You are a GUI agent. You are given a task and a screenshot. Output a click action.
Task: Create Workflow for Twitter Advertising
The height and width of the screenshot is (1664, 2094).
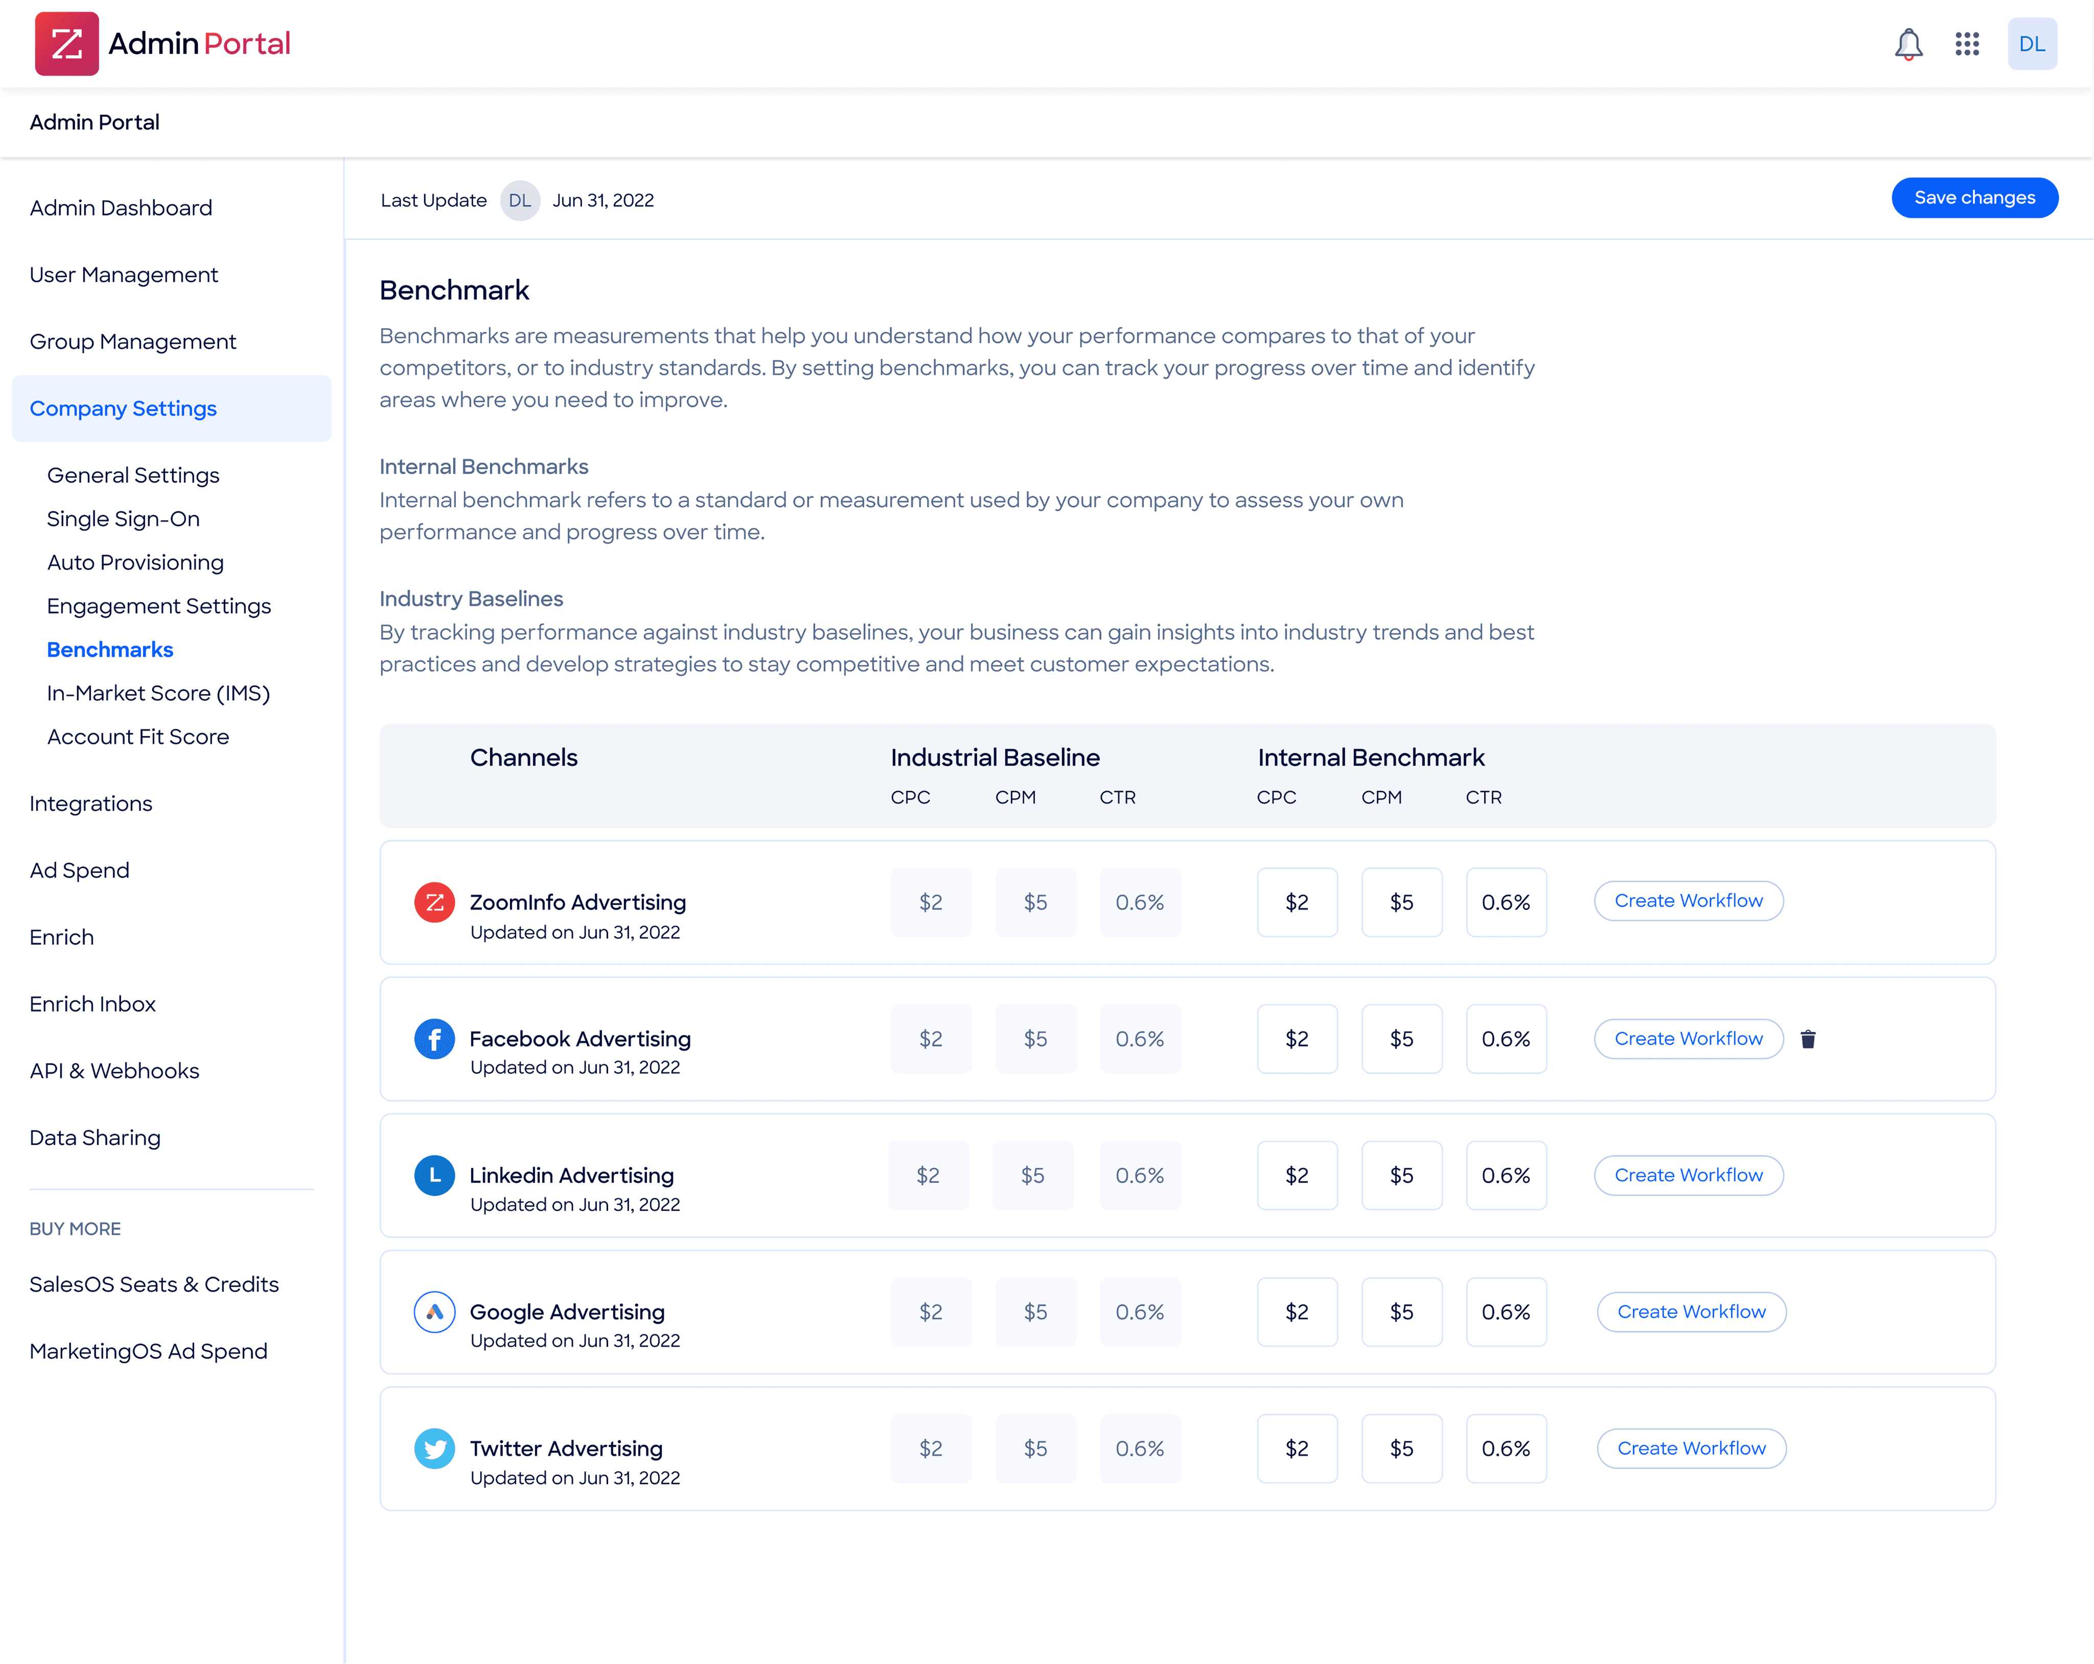pos(1690,1448)
